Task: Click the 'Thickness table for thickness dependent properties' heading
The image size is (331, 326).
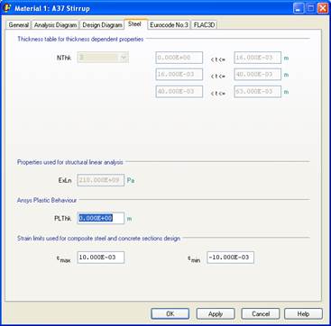Action: point(80,39)
